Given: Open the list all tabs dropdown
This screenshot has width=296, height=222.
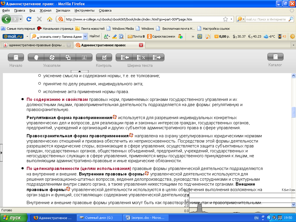Looking at the screenshot, I should coord(293,45).
